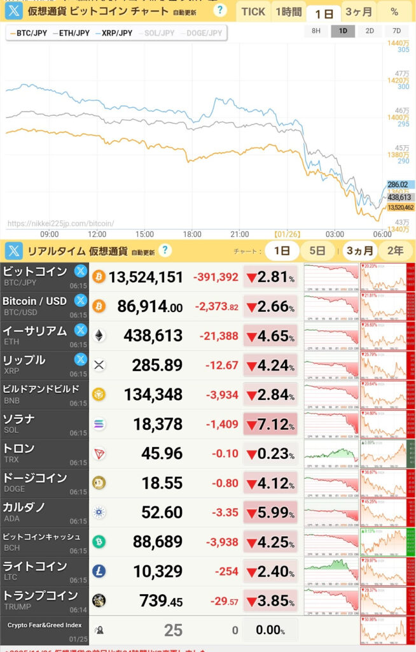Click the Solana coin logo
Viewport: 416px width, 652px height.
[x=99, y=424]
